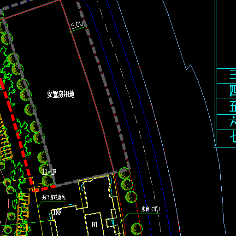Click the 5.00 dimension text

77,24
